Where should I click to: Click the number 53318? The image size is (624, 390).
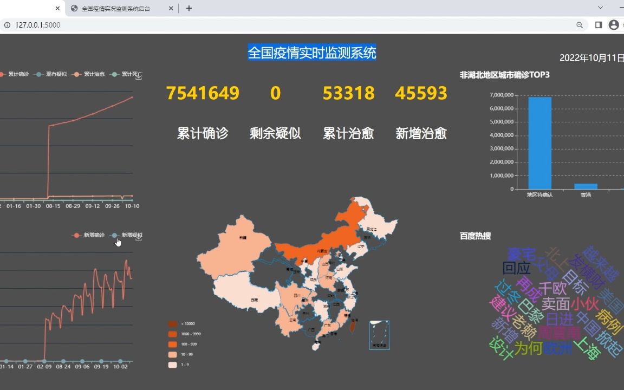click(349, 93)
